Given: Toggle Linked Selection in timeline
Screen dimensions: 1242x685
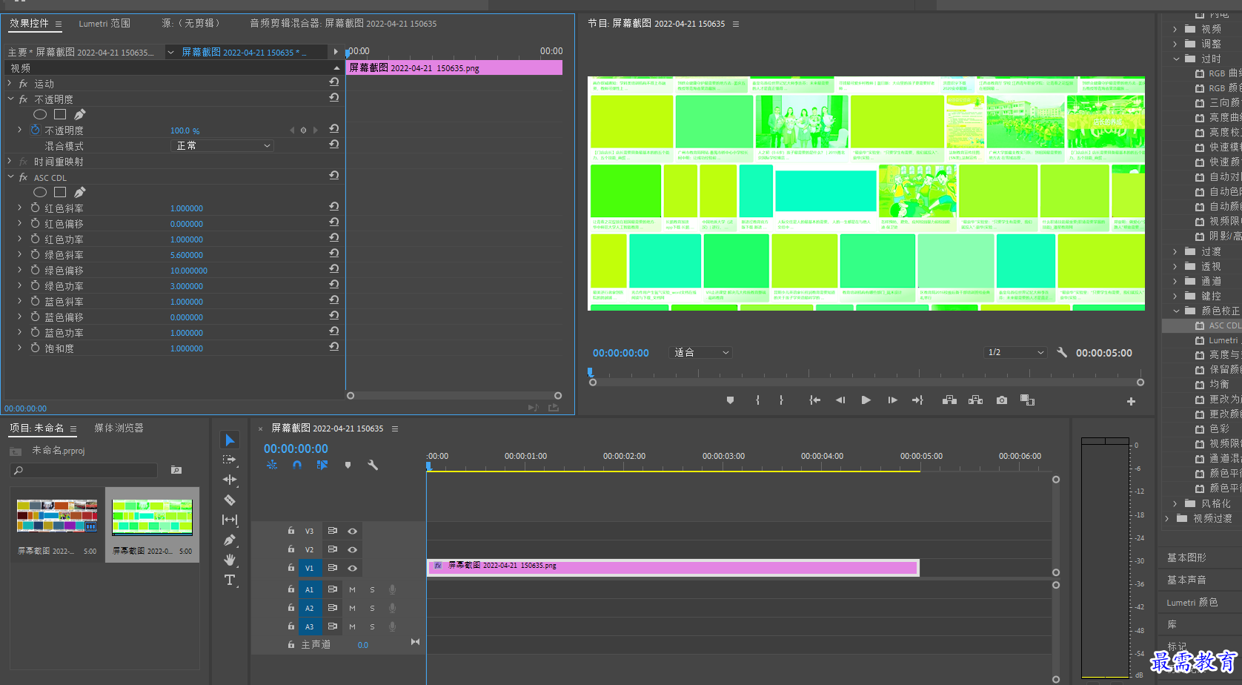Looking at the screenshot, I should 322,465.
